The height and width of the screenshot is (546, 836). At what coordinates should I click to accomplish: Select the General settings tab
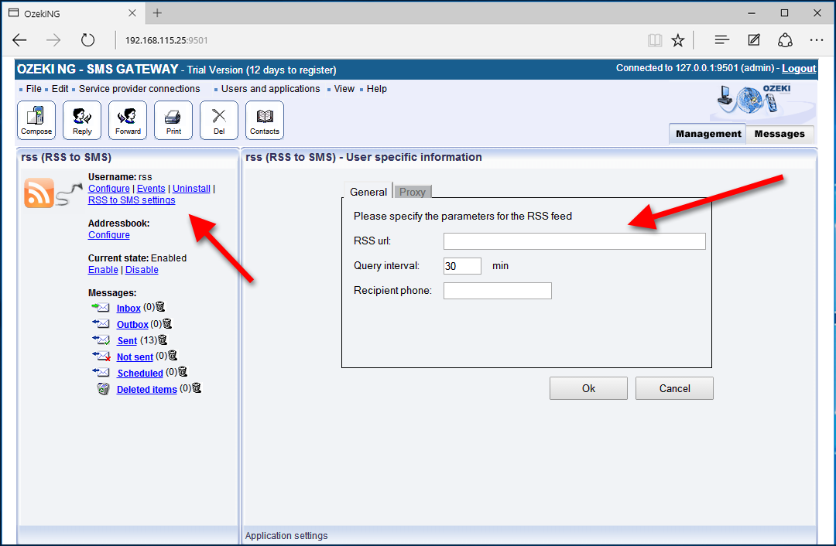(368, 192)
